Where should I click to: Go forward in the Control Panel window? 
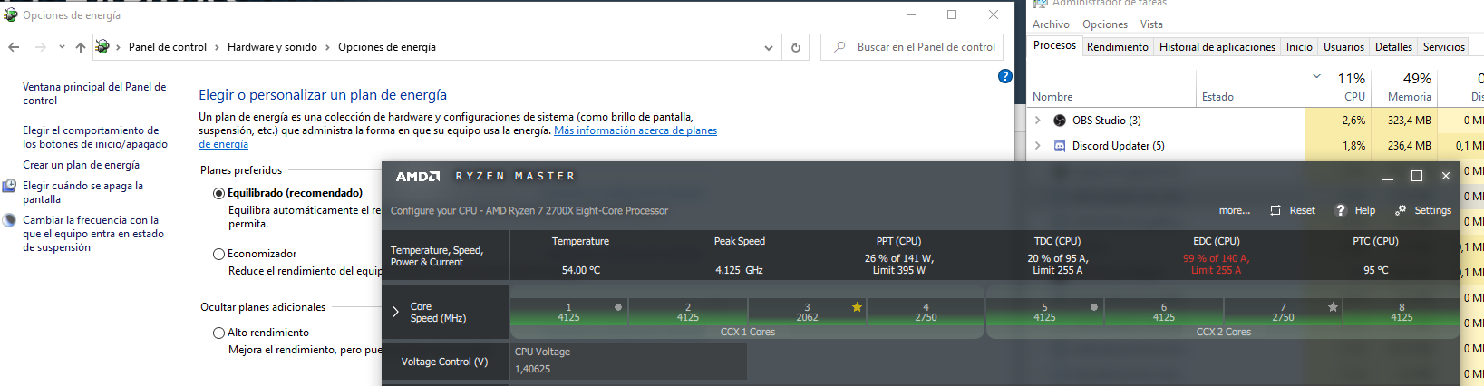[40, 47]
